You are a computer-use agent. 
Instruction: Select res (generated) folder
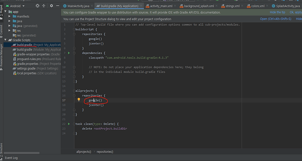[x=24, y=35]
